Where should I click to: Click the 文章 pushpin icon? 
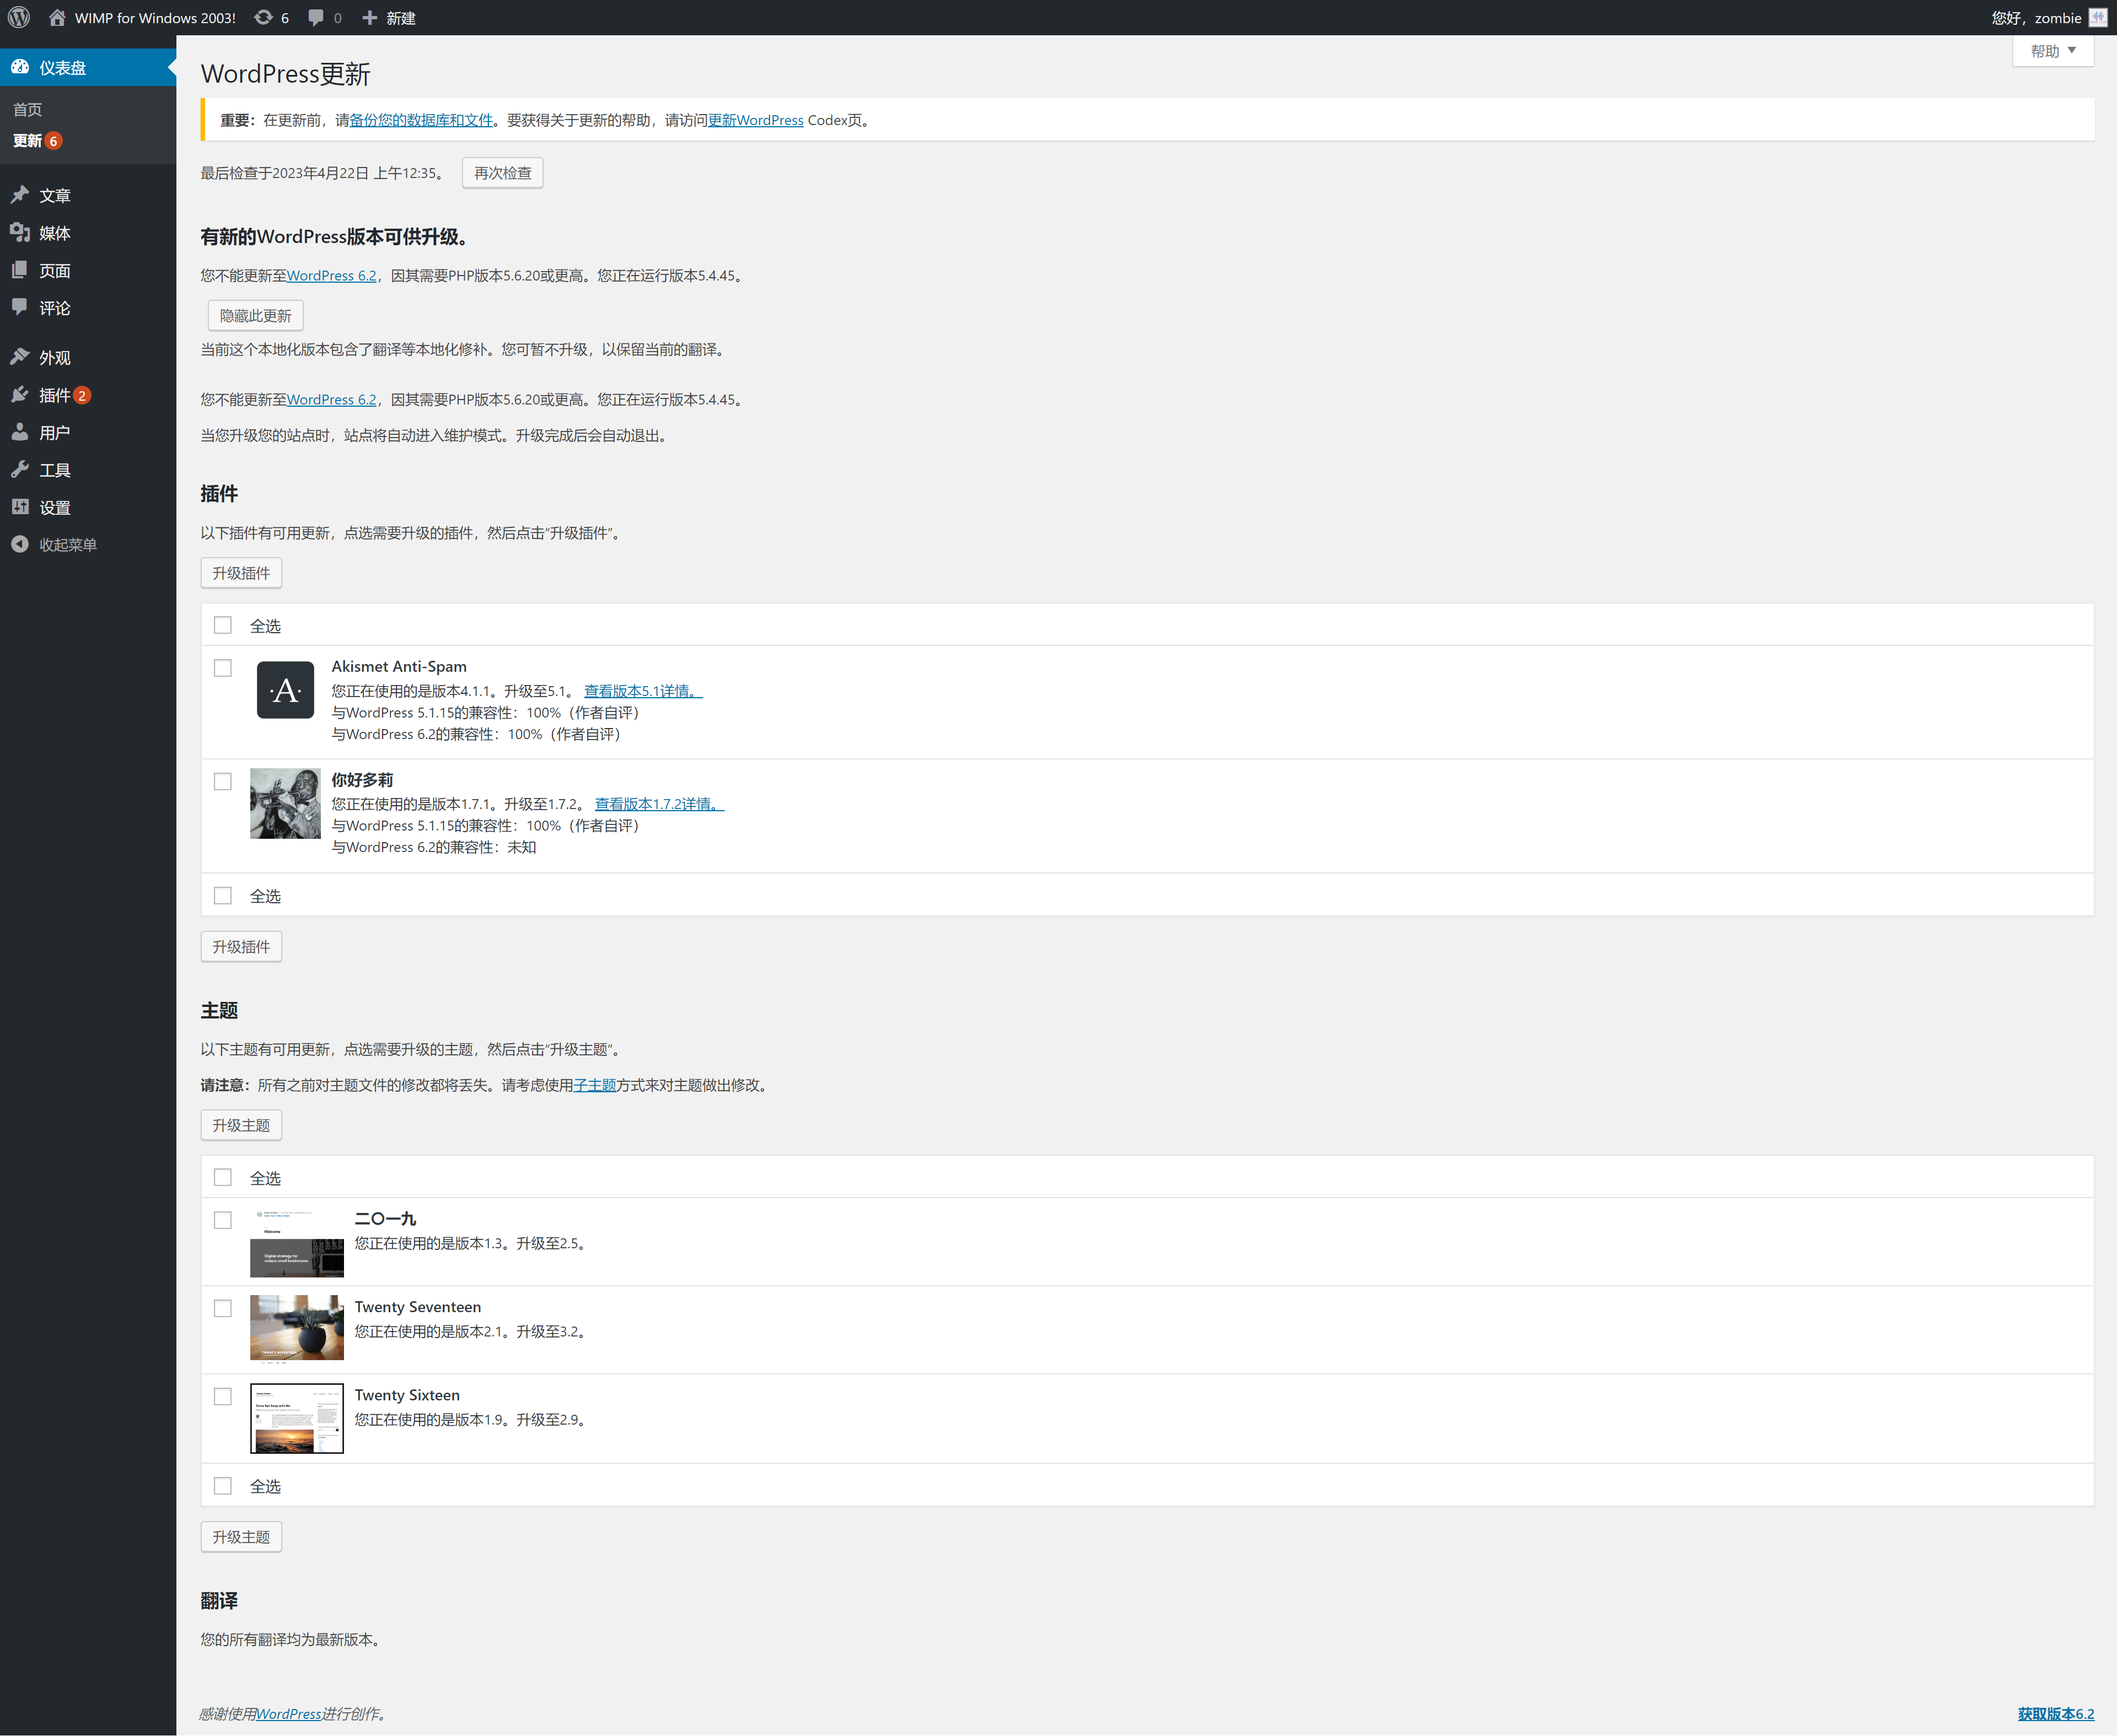tap(20, 194)
